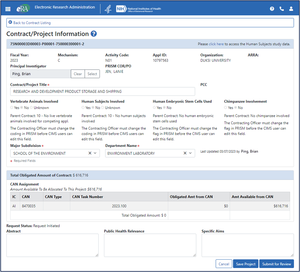Click the 'click here' Human Subjects link

tap(216, 44)
